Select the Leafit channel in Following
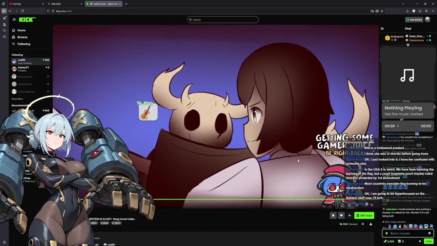 31,61
